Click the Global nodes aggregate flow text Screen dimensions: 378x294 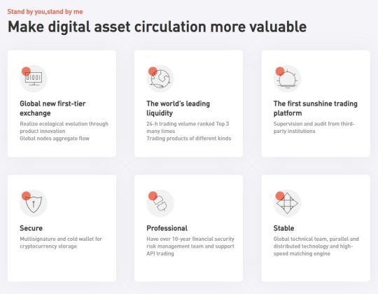[55, 139]
